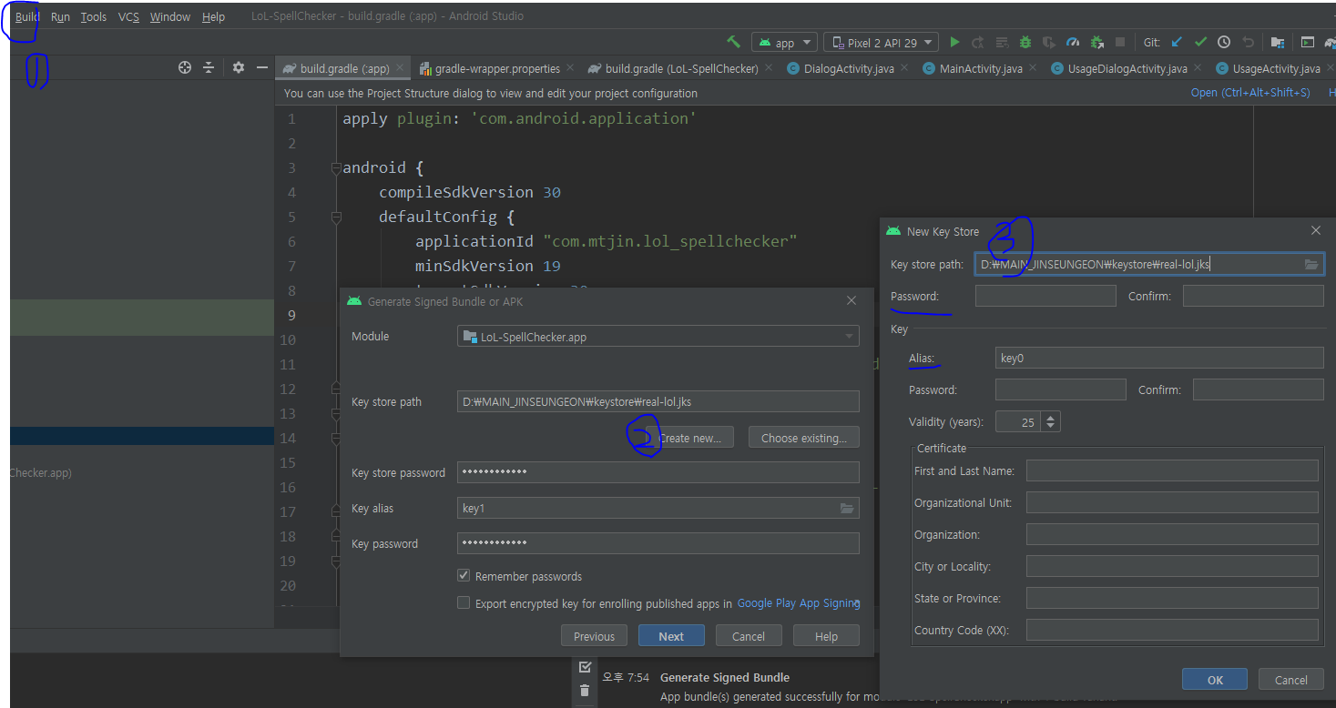Click the Stop square icon
The width and height of the screenshot is (1336, 708).
1120,42
